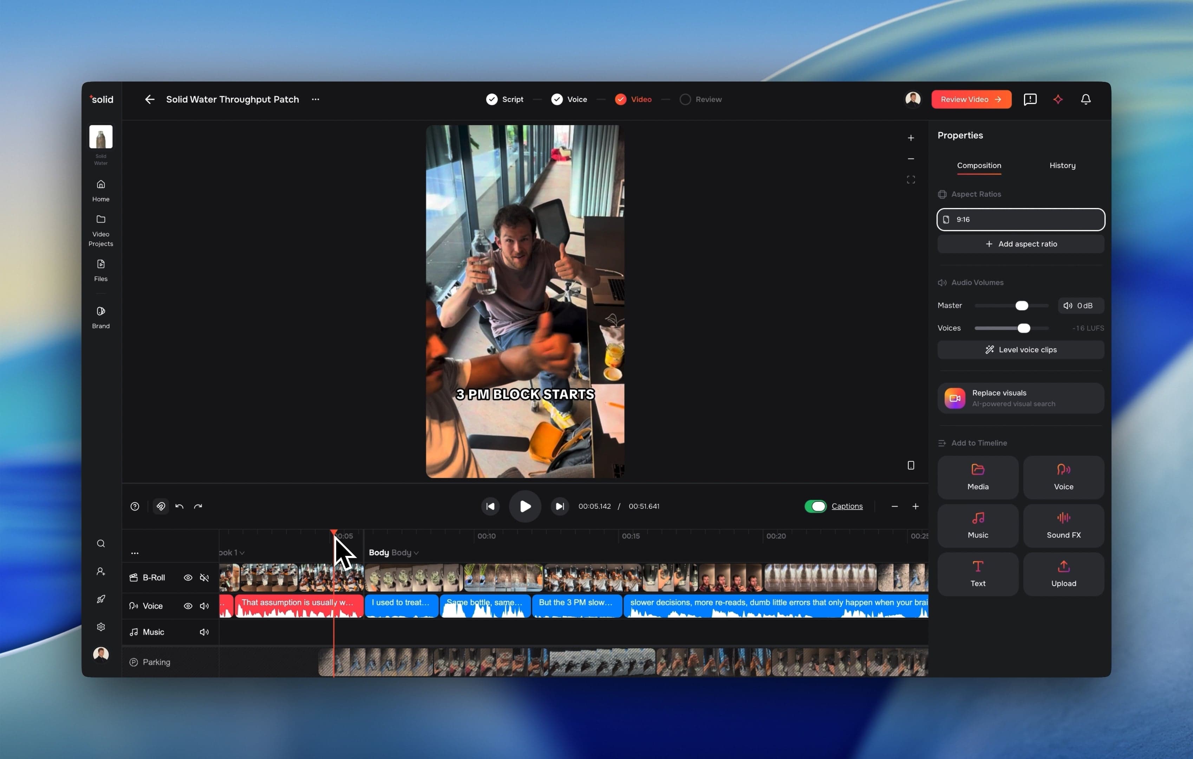This screenshot has width=1193, height=759.
Task: Open the notifications bell
Action: point(1086,99)
